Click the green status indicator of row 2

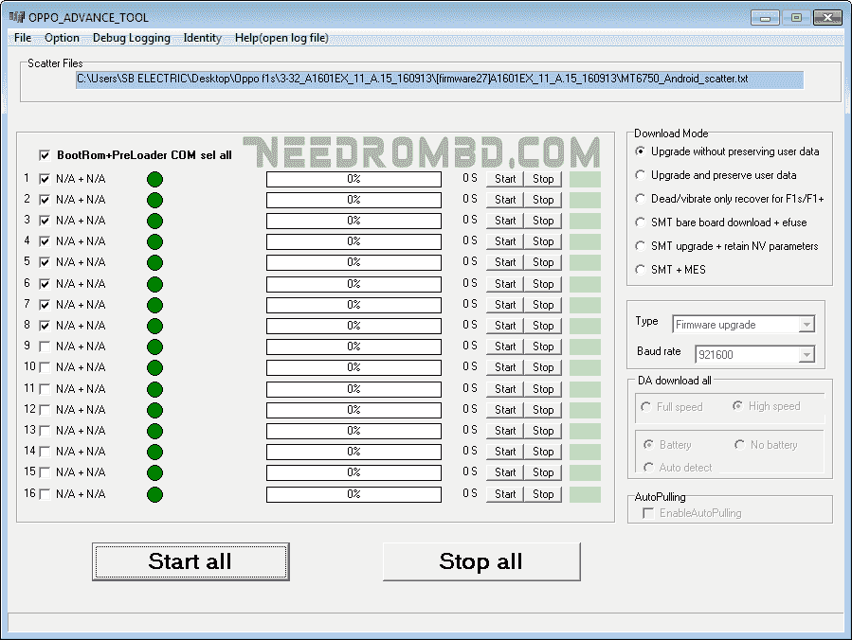click(154, 201)
